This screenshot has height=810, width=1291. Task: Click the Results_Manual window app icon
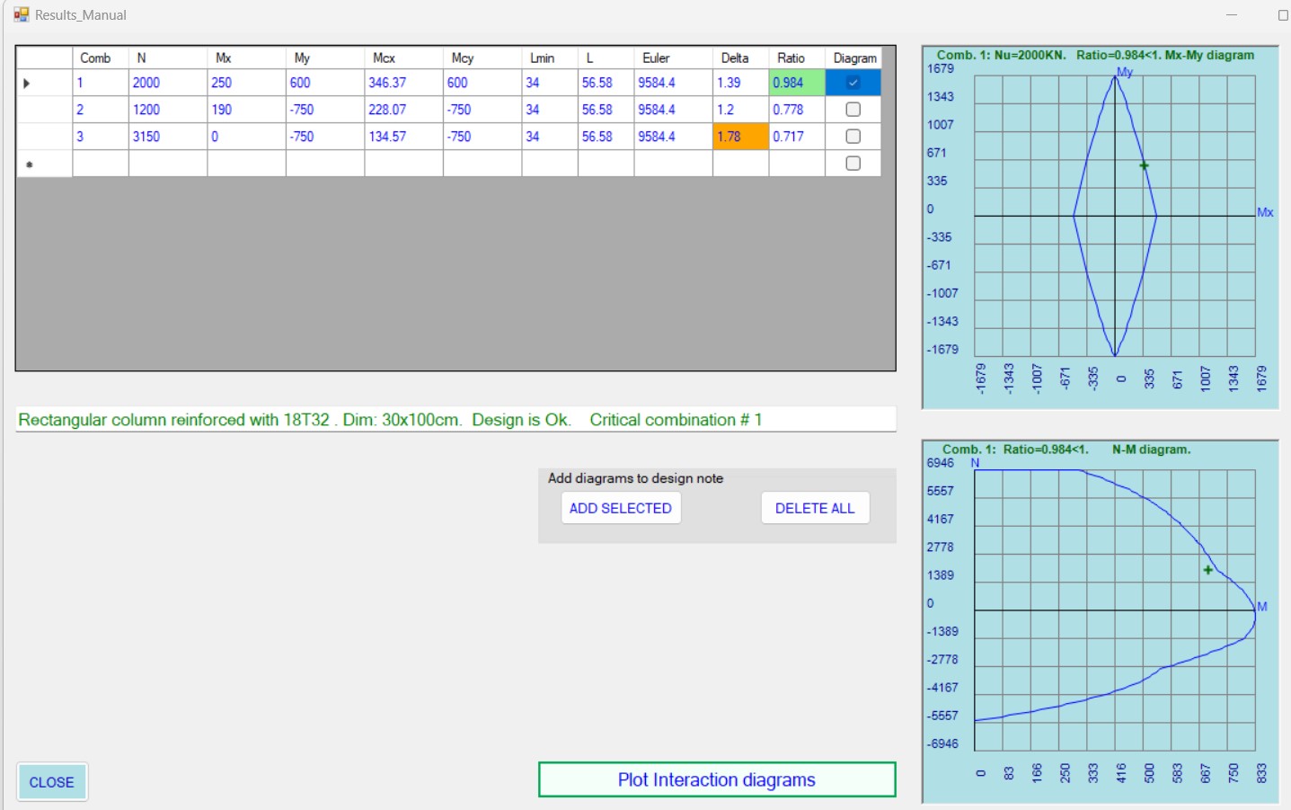click(x=21, y=14)
